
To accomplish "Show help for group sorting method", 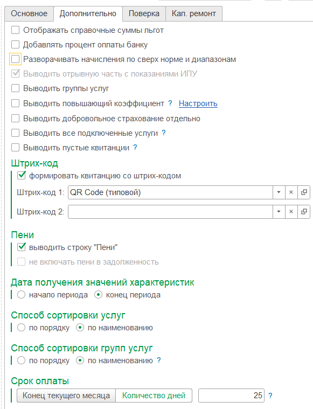I will point(159,361).
